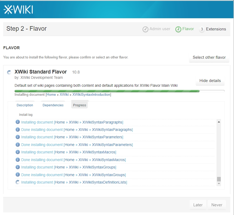
Task: Click spinner icon beside XWikiSyntaxDefinitionLists log entry
Action: click(18, 182)
